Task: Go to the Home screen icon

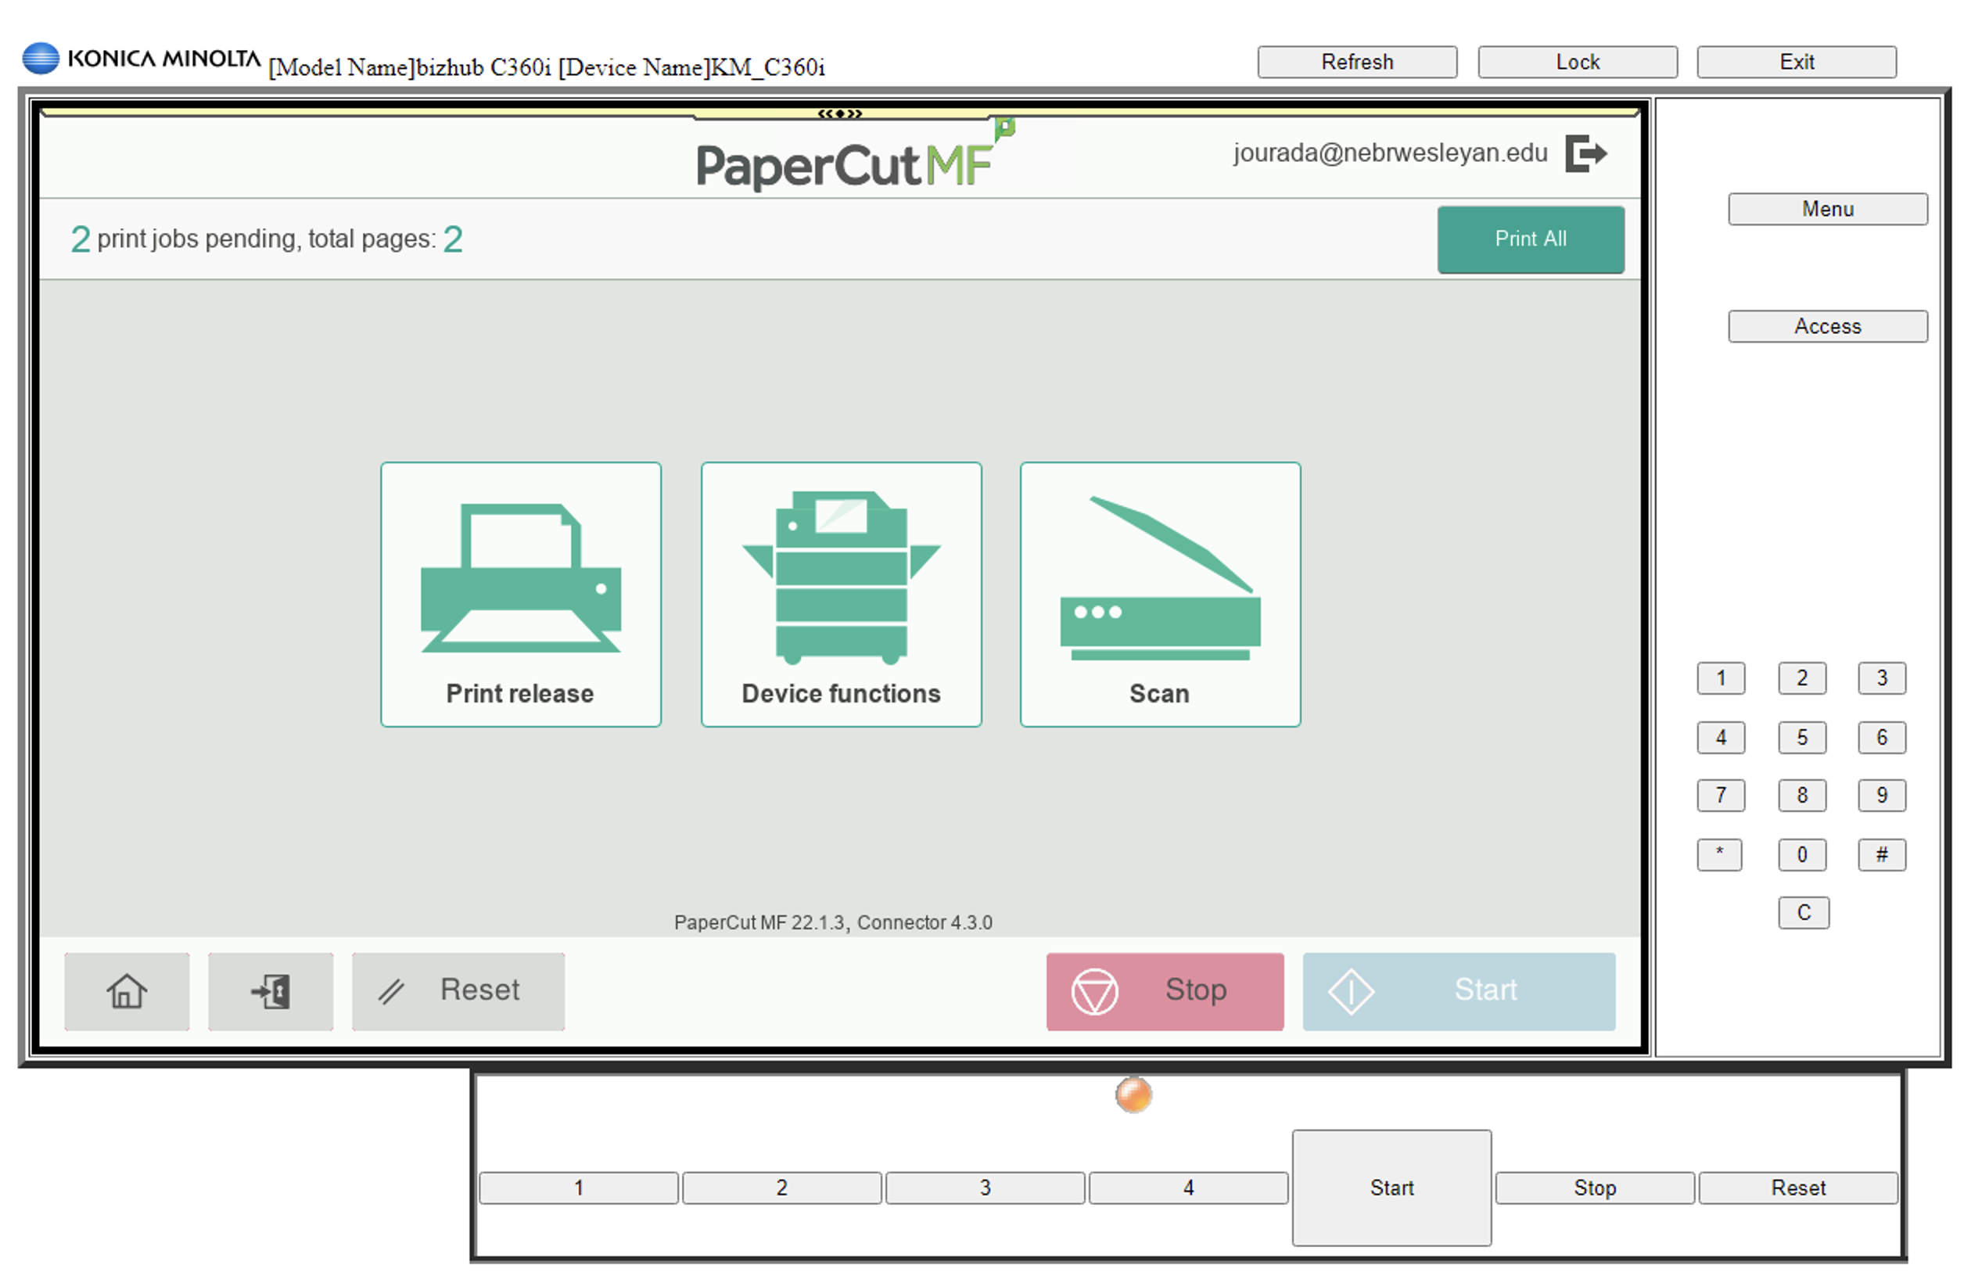Action: [127, 990]
